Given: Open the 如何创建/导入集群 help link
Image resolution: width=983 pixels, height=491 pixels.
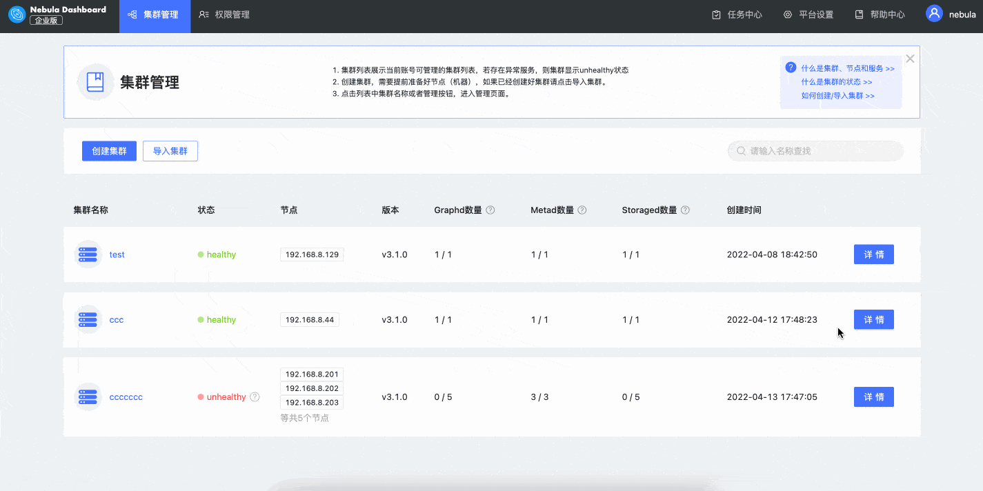Looking at the screenshot, I should click(x=837, y=96).
